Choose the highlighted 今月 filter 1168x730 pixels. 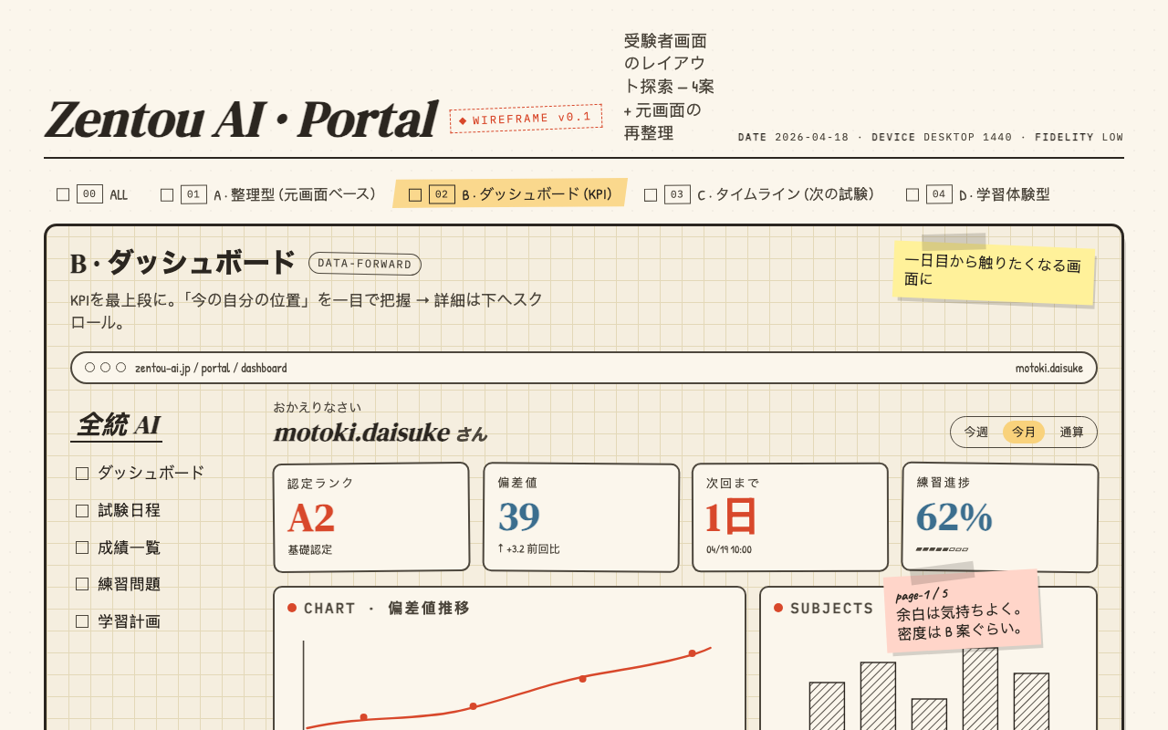1024,432
